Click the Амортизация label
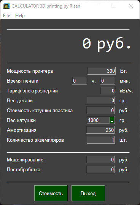This screenshot has width=140, height=205. tap(22, 130)
